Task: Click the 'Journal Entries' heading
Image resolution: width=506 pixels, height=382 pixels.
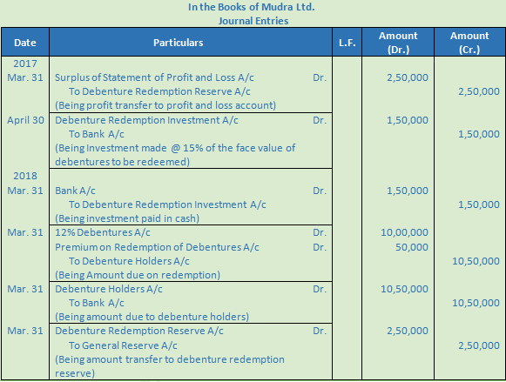Action: (x=253, y=21)
